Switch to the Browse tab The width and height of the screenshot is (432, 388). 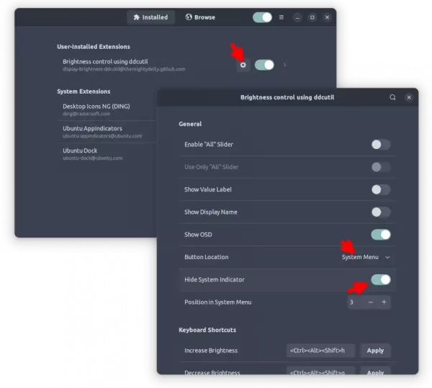200,17
